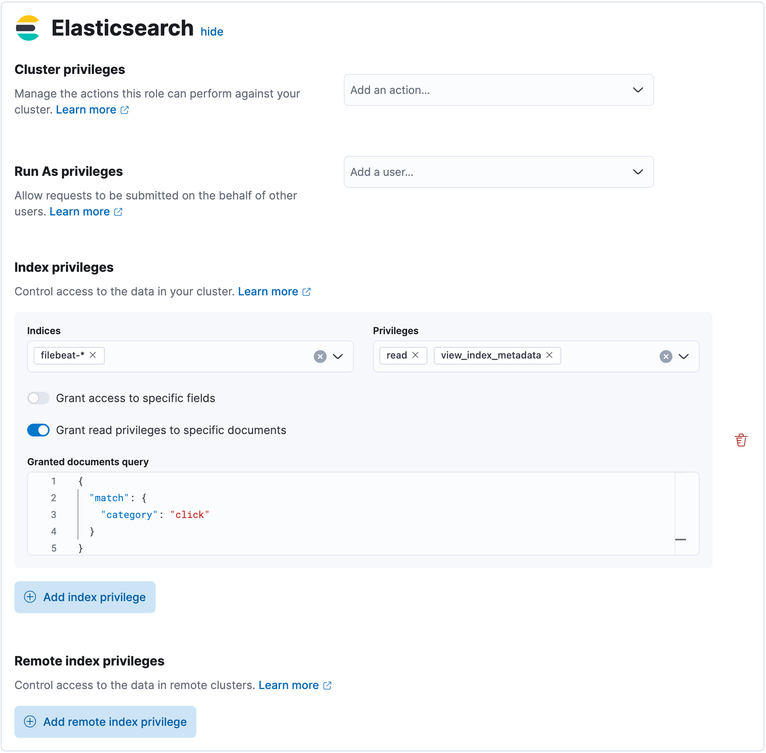The height and width of the screenshot is (753, 766).
Task: Enable Grant access to specific fields
Action: pyautogui.click(x=38, y=398)
